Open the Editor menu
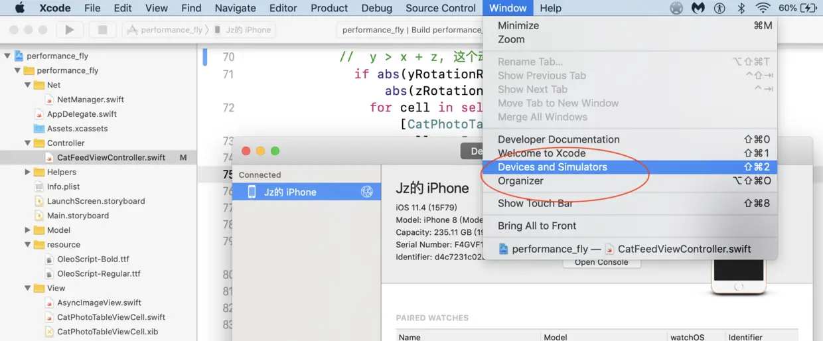Screen dimensions: 823x341 click(283, 8)
